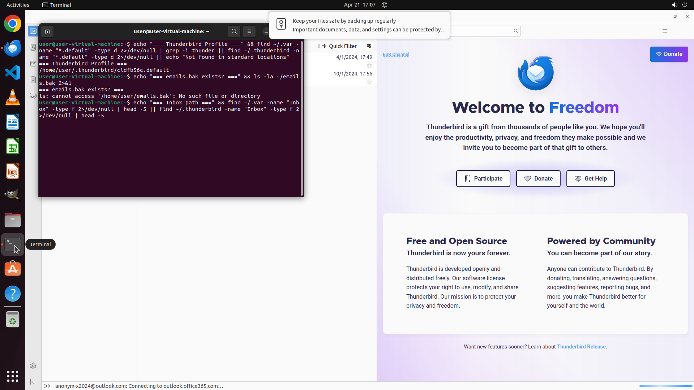Image resolution: width=694 pixels, height=390 pixels.
Task: Star the 4/1/2024 message
Action: 369,65
